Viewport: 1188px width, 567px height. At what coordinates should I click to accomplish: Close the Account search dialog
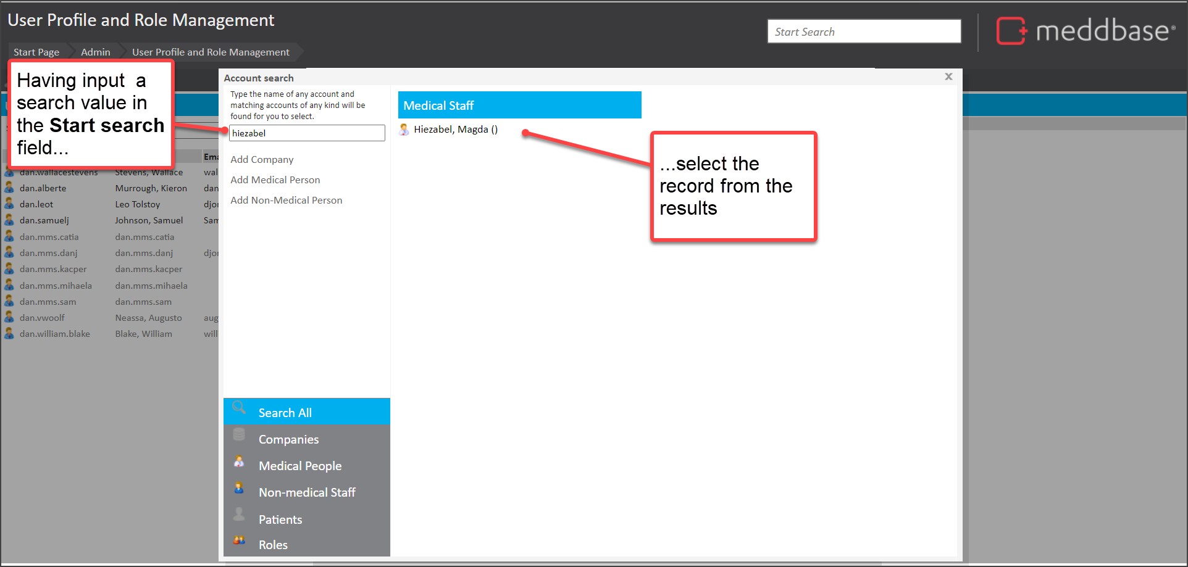point(948,77)
